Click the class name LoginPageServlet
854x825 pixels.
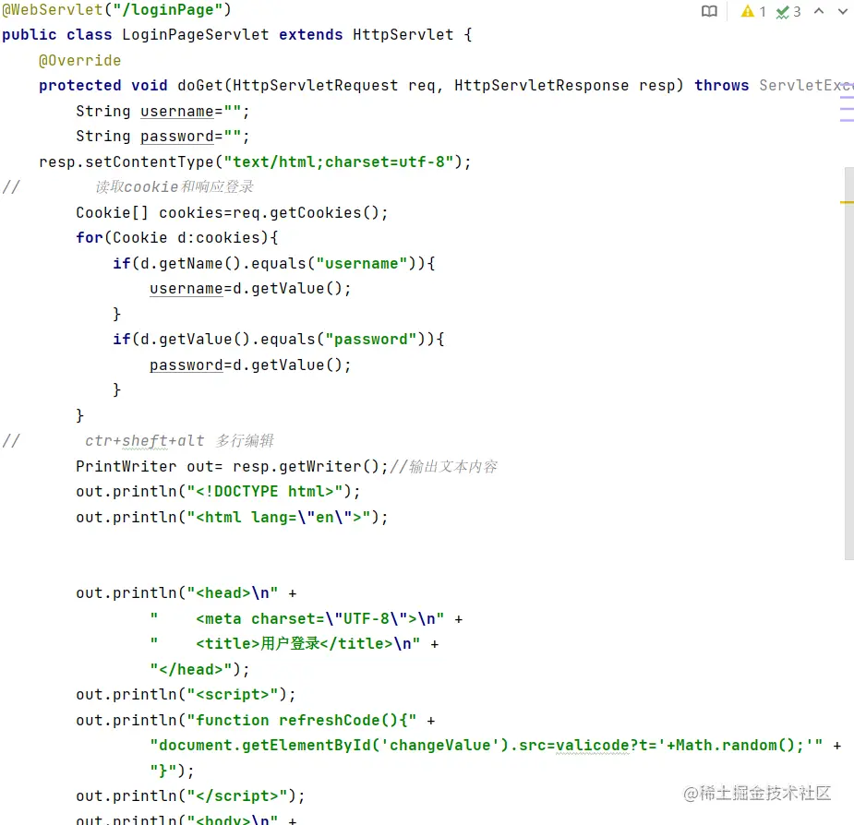point(195,35)
